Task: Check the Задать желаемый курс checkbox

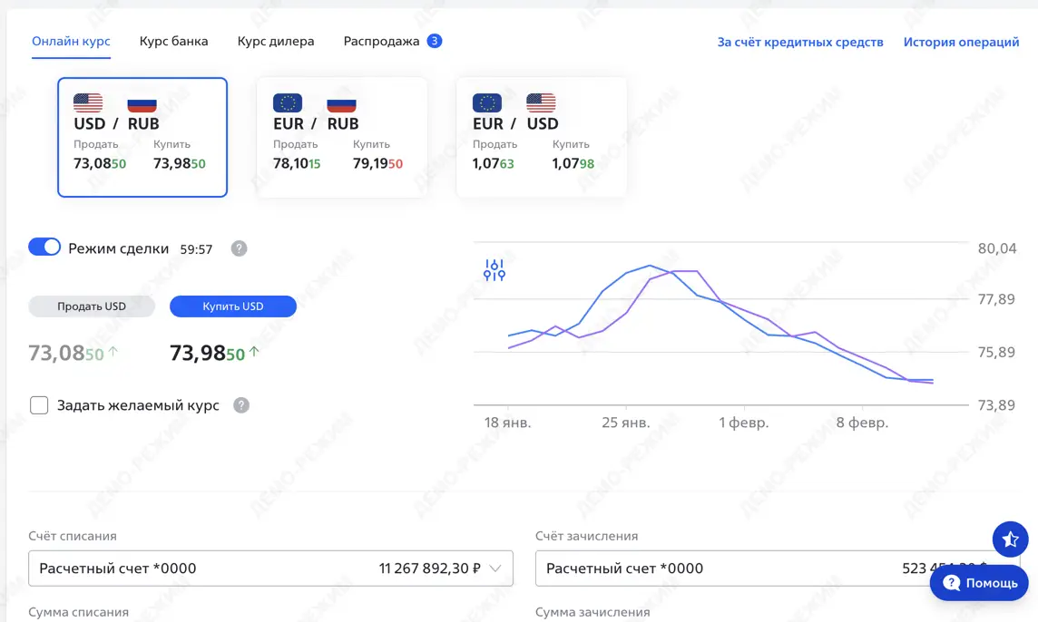Action: click(39, 405)
